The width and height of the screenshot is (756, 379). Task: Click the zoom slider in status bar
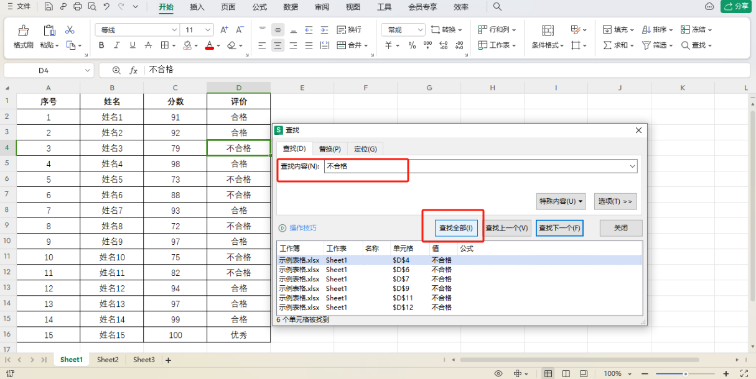pos(685,373)
